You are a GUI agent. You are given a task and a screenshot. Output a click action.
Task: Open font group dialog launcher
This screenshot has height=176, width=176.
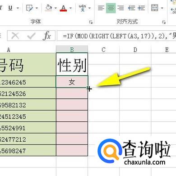click(91, 22)
